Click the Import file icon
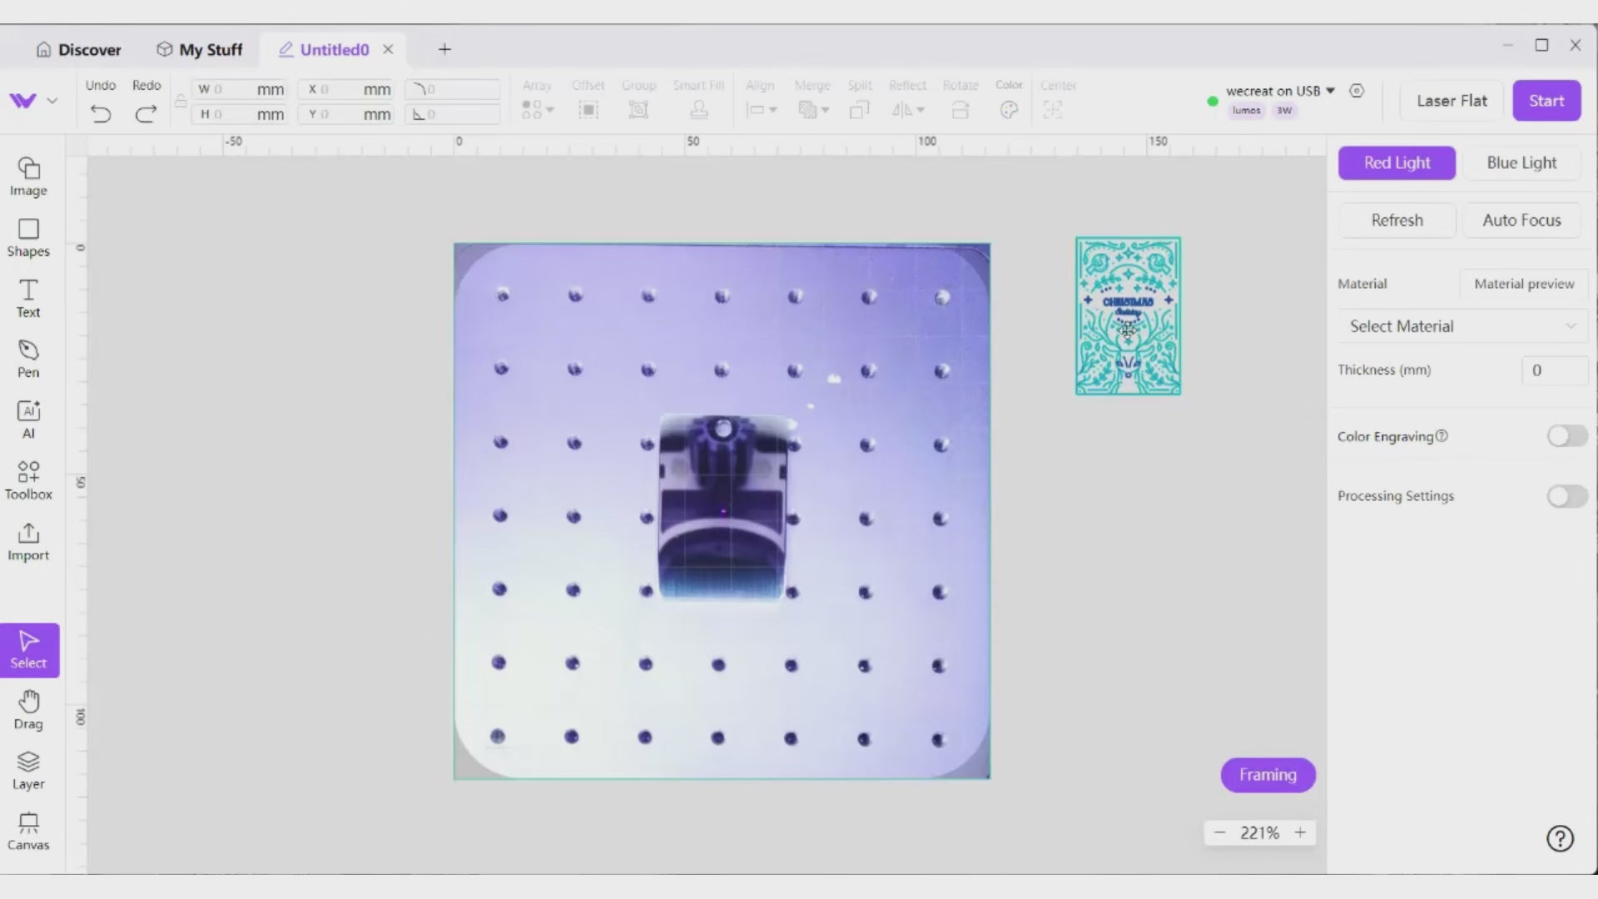 tap(28, 541)
